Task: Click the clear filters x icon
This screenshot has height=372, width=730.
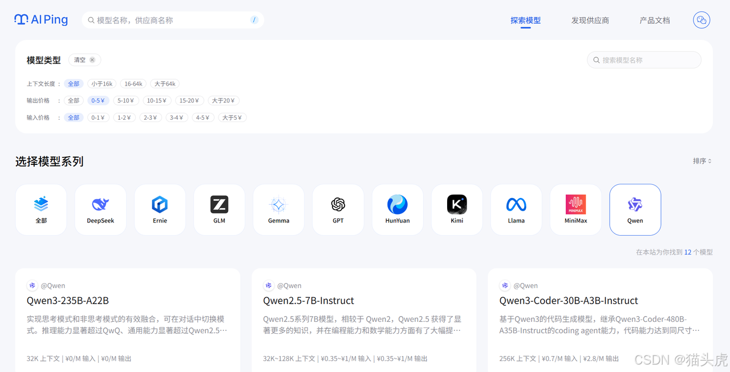Action: click(92, 60)
